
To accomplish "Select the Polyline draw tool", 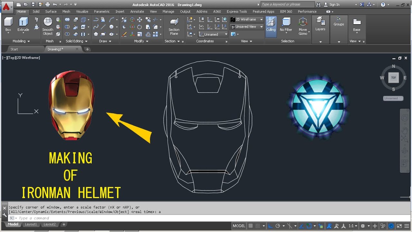I will [96, 20].
